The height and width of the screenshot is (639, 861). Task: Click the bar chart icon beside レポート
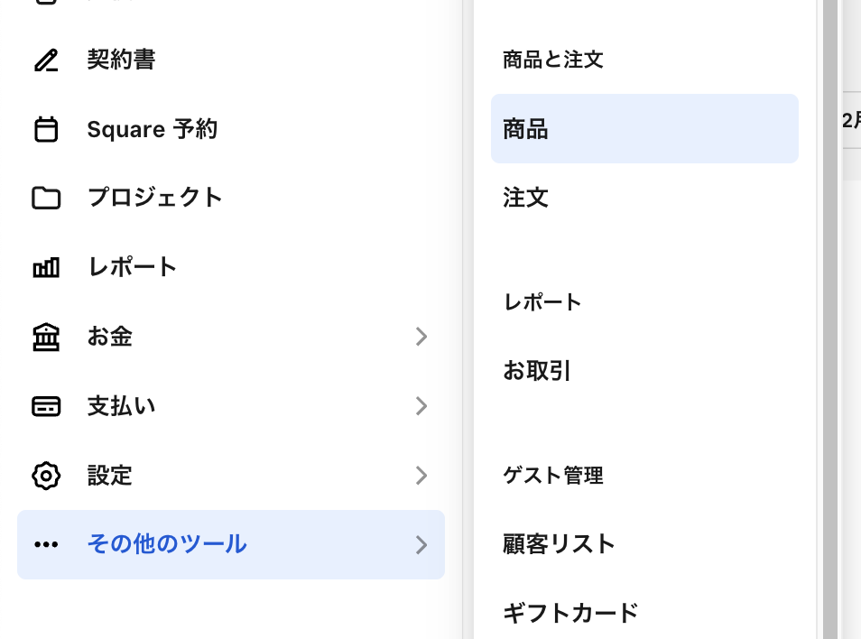(x=46, y=267)
